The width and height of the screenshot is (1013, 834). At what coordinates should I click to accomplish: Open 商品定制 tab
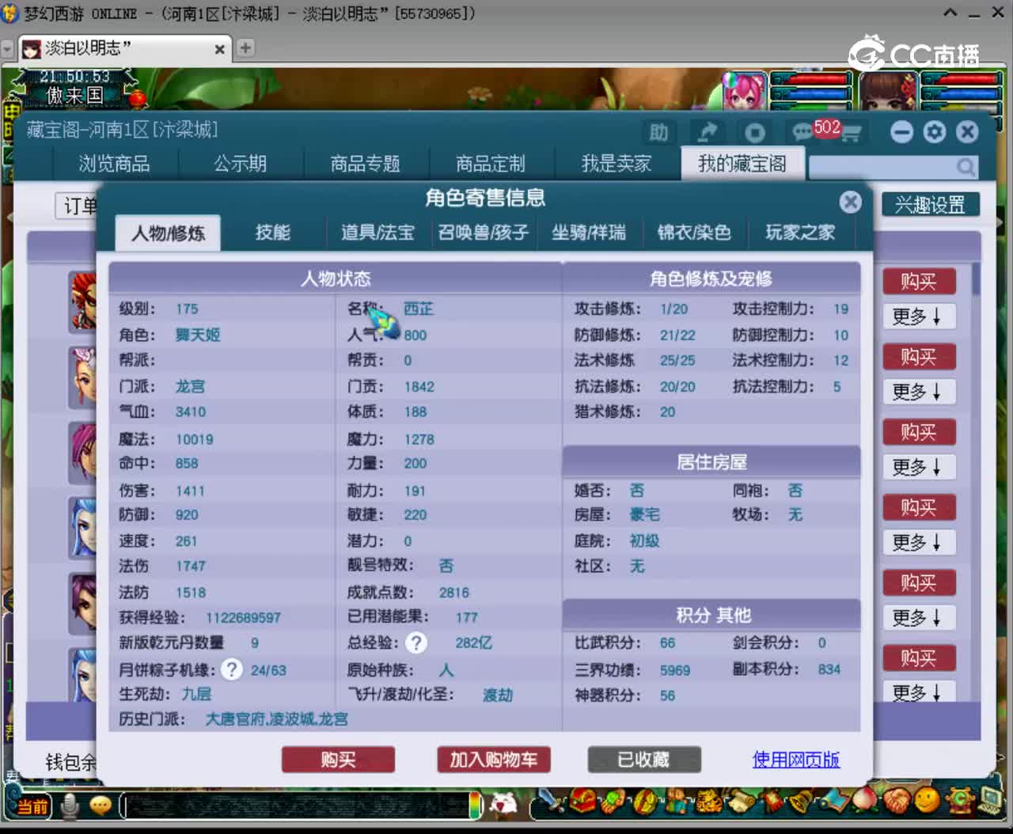[x=490, y=164]
